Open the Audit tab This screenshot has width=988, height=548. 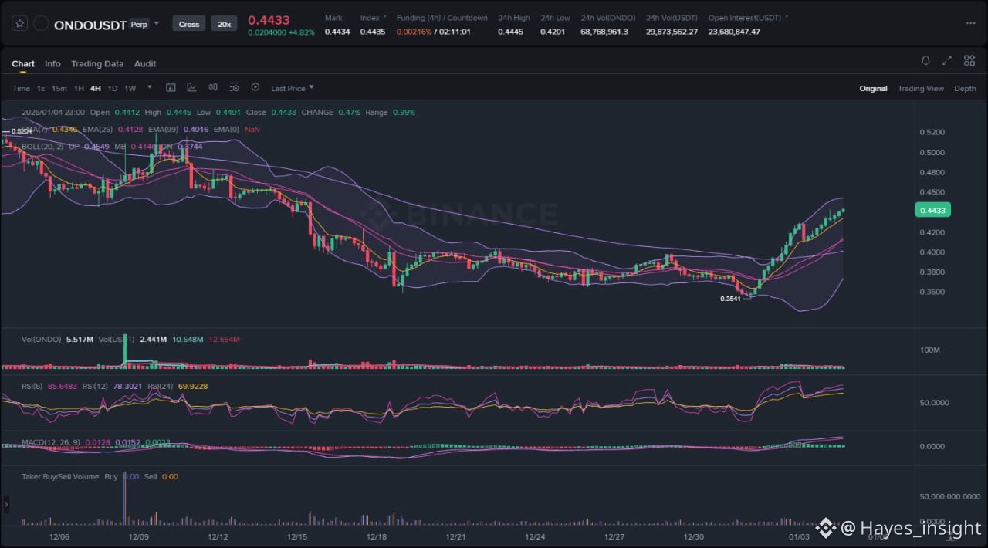point(145,64)
